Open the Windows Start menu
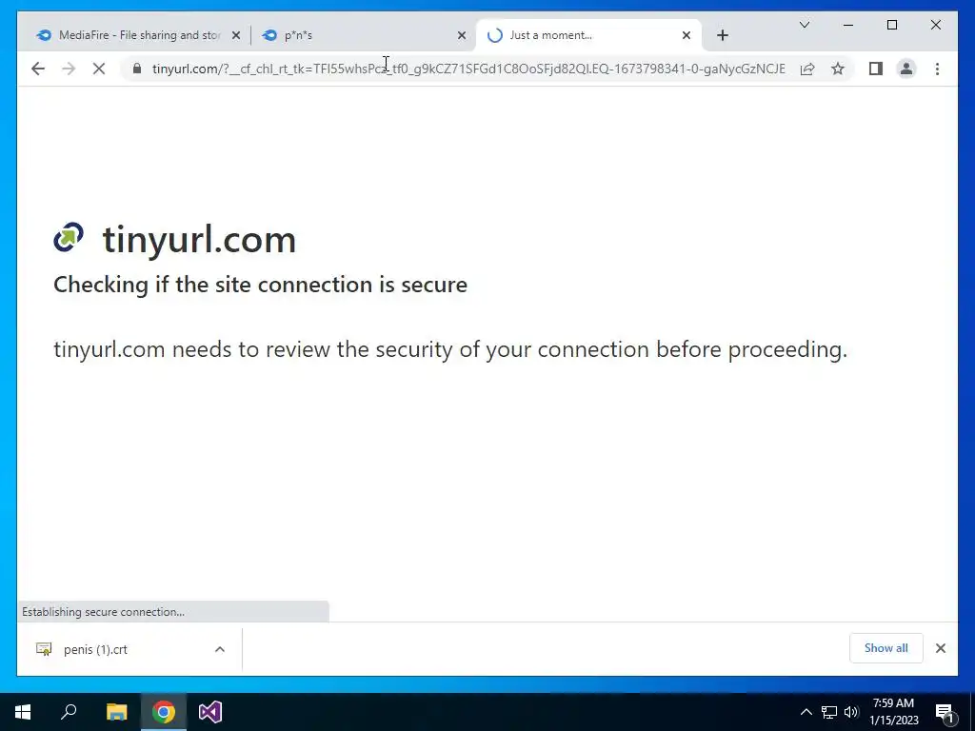Viewport: 975px width, 731px height. pos(23,712)
